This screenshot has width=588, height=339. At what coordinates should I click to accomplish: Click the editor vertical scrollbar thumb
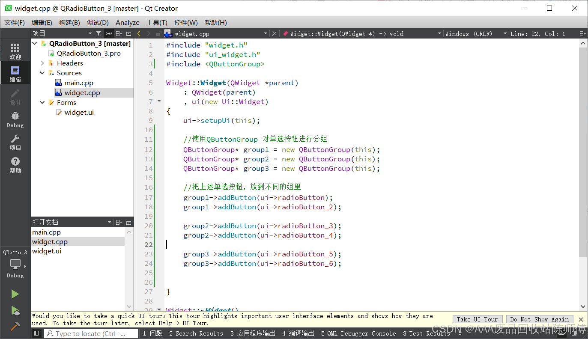(583, 152)
